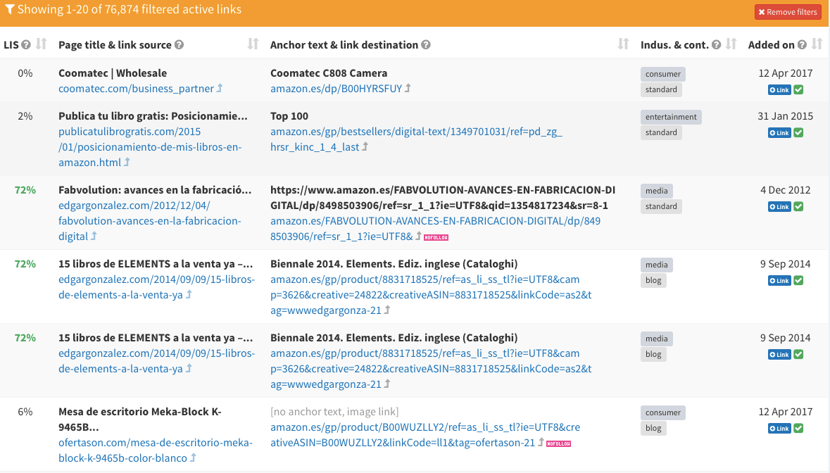Click help icon next to Indus. & cont.

pos(716,45)
